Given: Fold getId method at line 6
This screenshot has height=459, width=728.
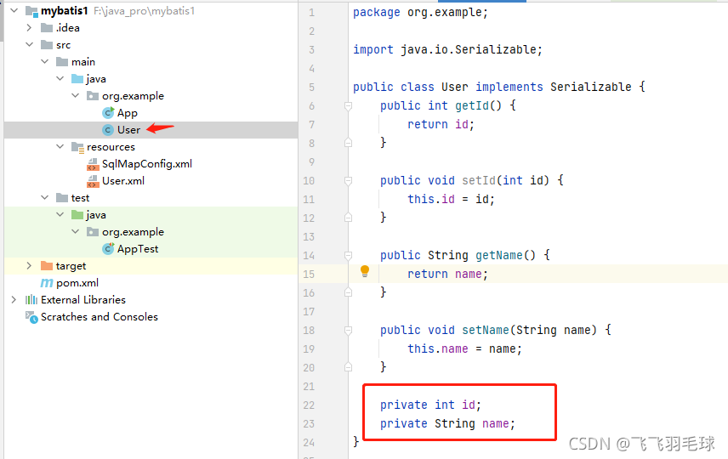Looking at the screenshot, I should [x=348, y=106].
